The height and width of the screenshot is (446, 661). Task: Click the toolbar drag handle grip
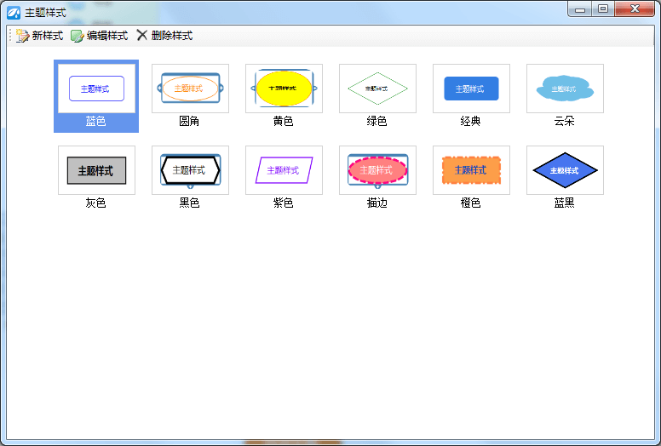point(10,36)
